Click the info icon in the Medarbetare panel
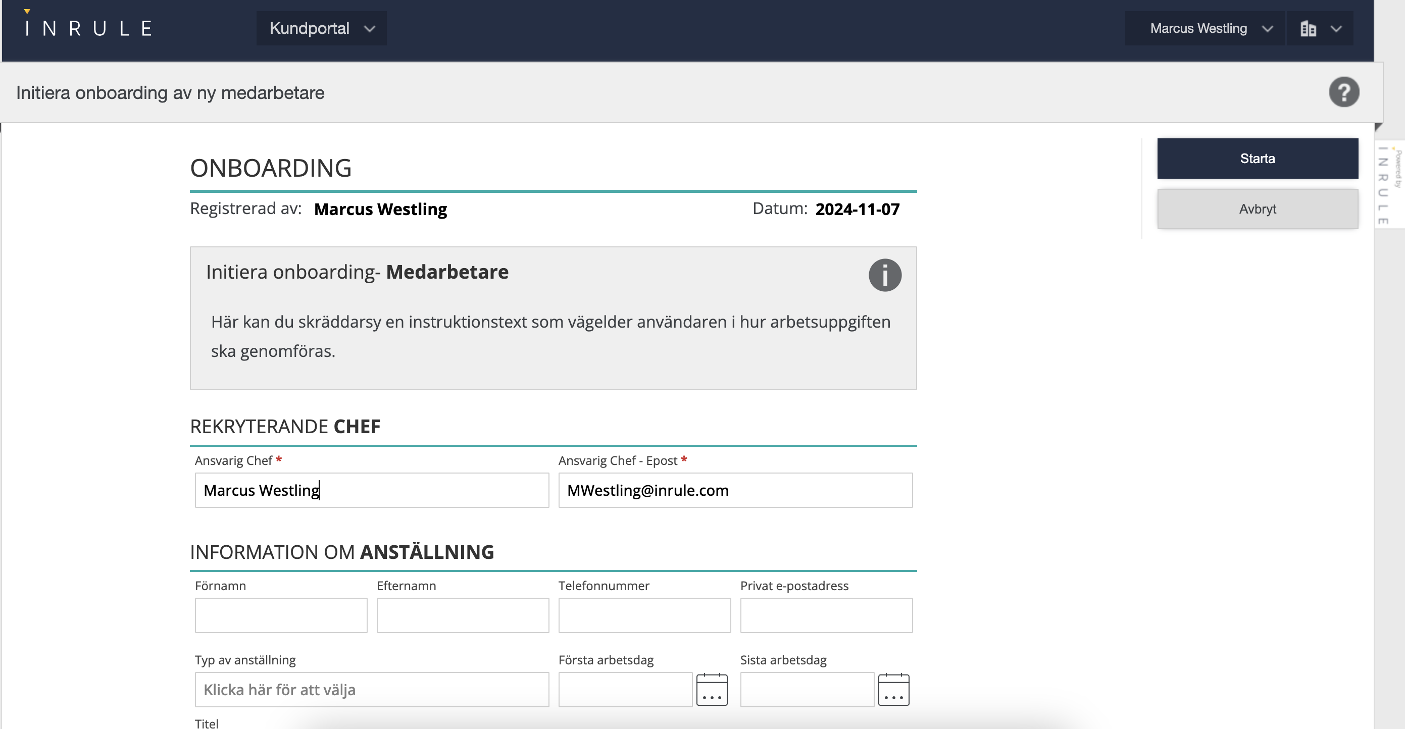1405x729 pixels. (884, 275)
